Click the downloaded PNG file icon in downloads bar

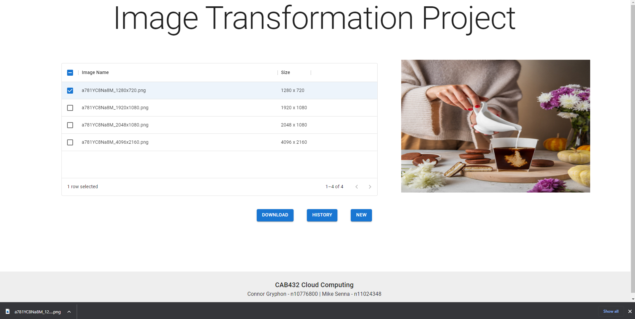(8, 311)
